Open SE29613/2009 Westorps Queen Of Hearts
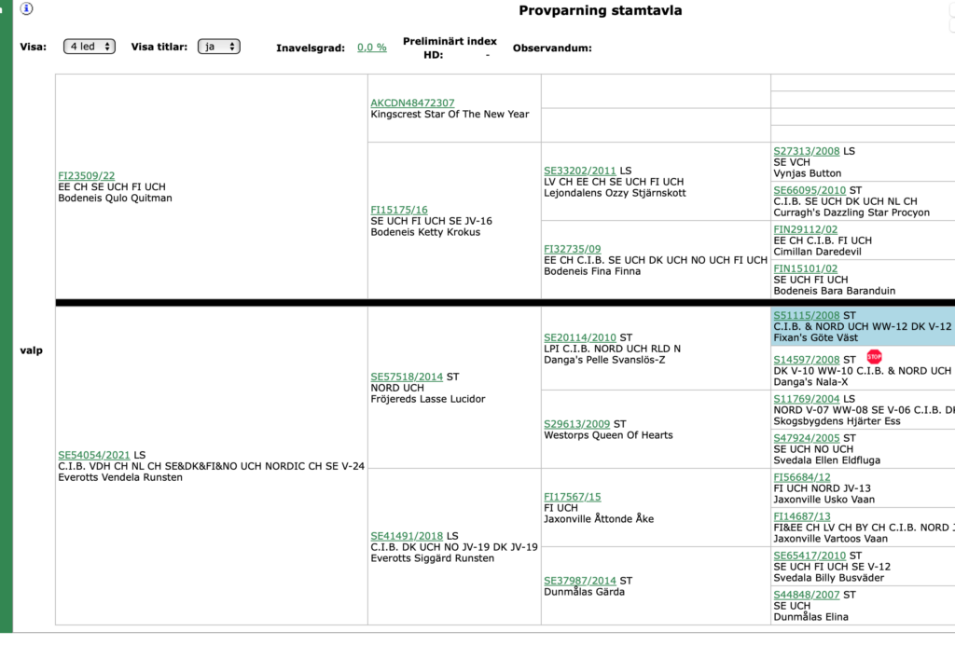Screen dimensions: 955x645 click(577, 424)
